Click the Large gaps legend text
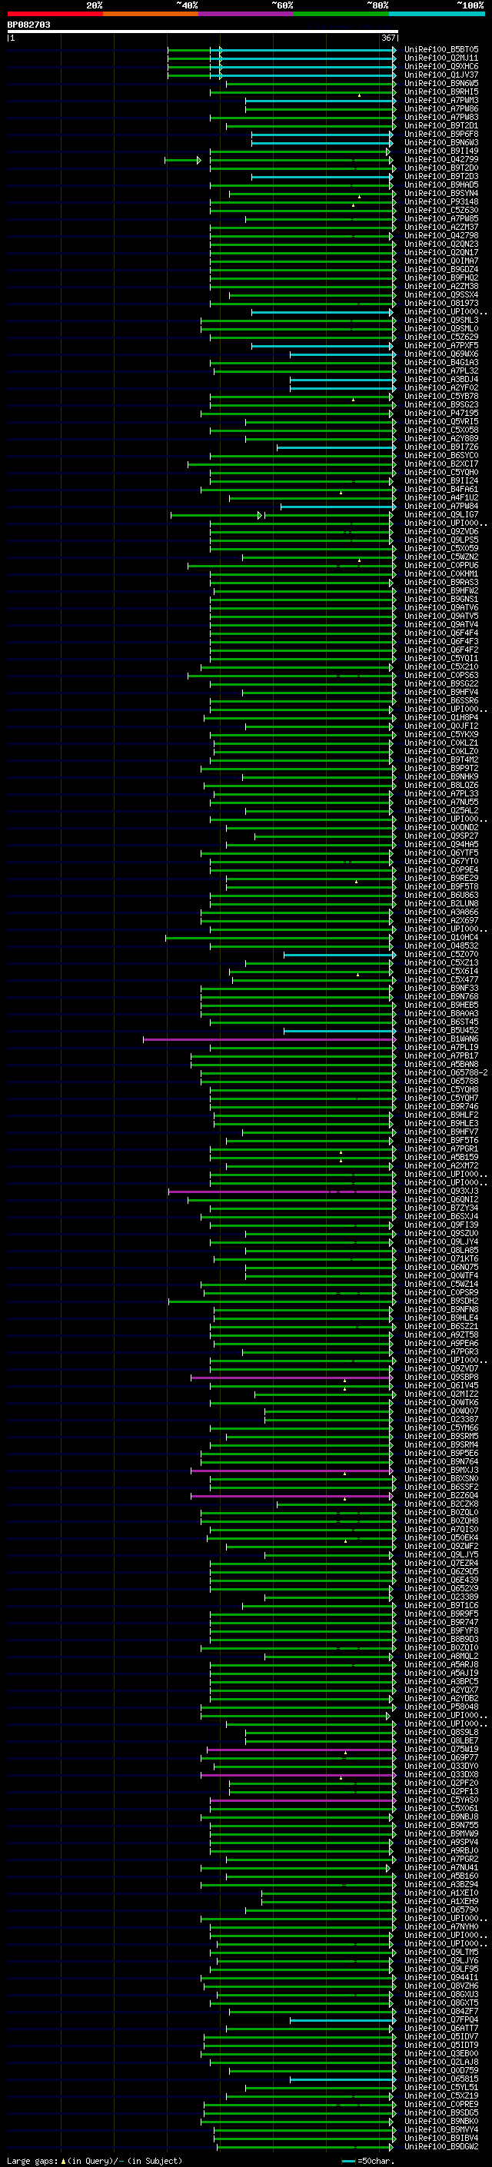The width and height of the screenshot is (492, 2167). [95, 2160]
